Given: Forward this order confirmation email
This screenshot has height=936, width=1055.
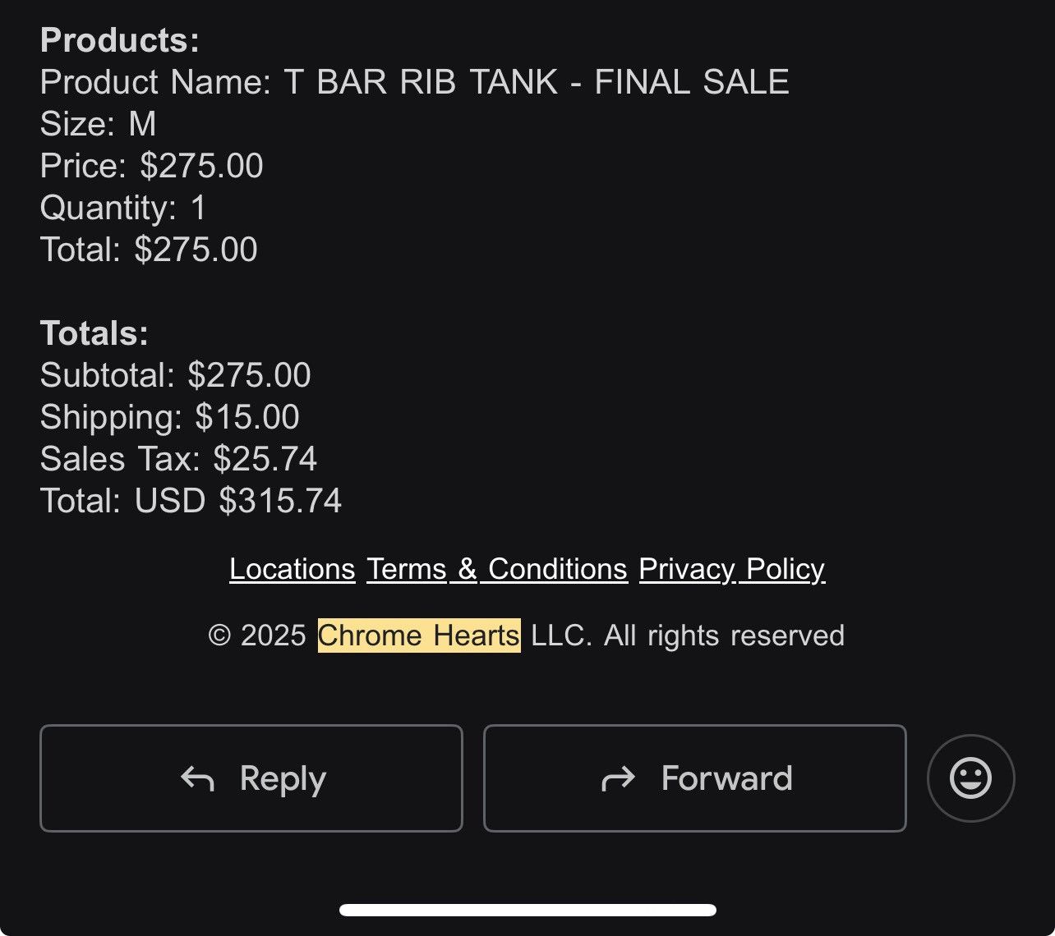Looking at the screenshot, I should pyautogui.click(x=695, y=778).
